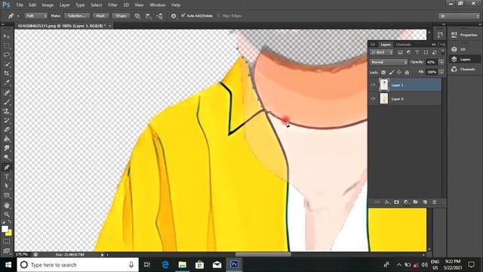Select the Crop tool
The image size is (483, 272).
coord(7,73)
